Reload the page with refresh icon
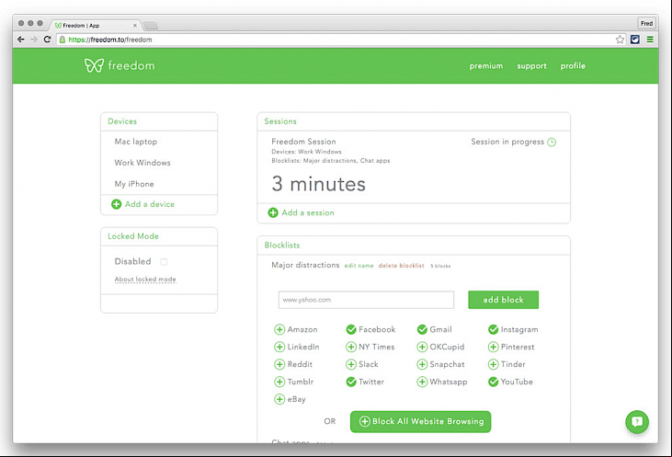 tap(47, 40)
